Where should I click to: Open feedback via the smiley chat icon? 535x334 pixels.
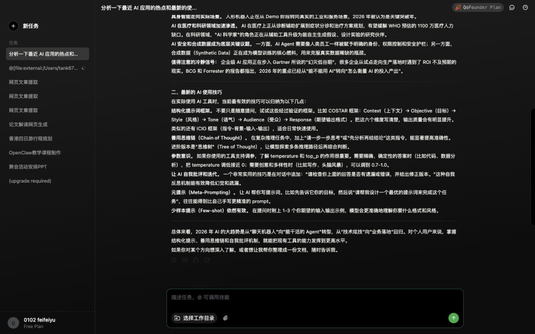tap(512, 7)
